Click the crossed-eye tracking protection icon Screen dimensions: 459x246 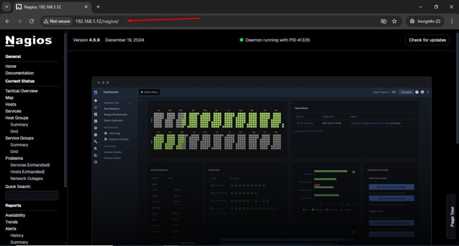384,21
